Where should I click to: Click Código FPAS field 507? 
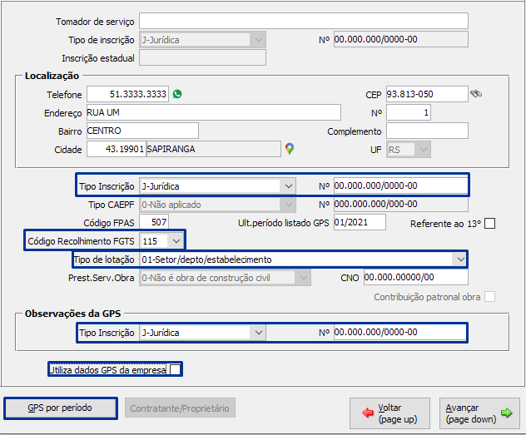click(x=154, y=222)
